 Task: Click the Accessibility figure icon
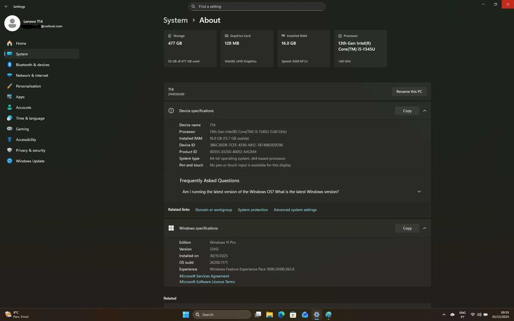point(9,140)
